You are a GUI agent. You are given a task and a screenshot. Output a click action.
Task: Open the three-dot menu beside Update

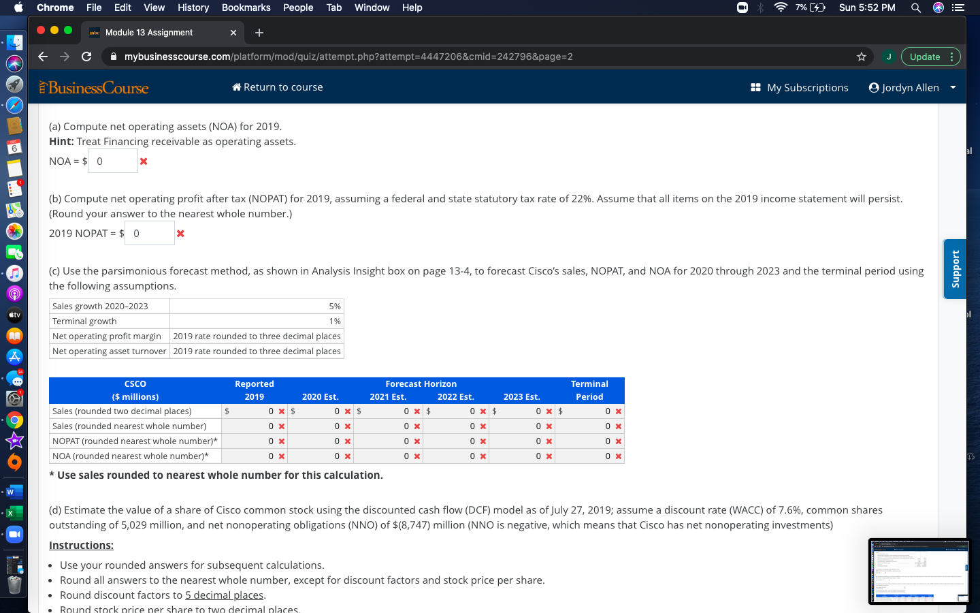951,57
